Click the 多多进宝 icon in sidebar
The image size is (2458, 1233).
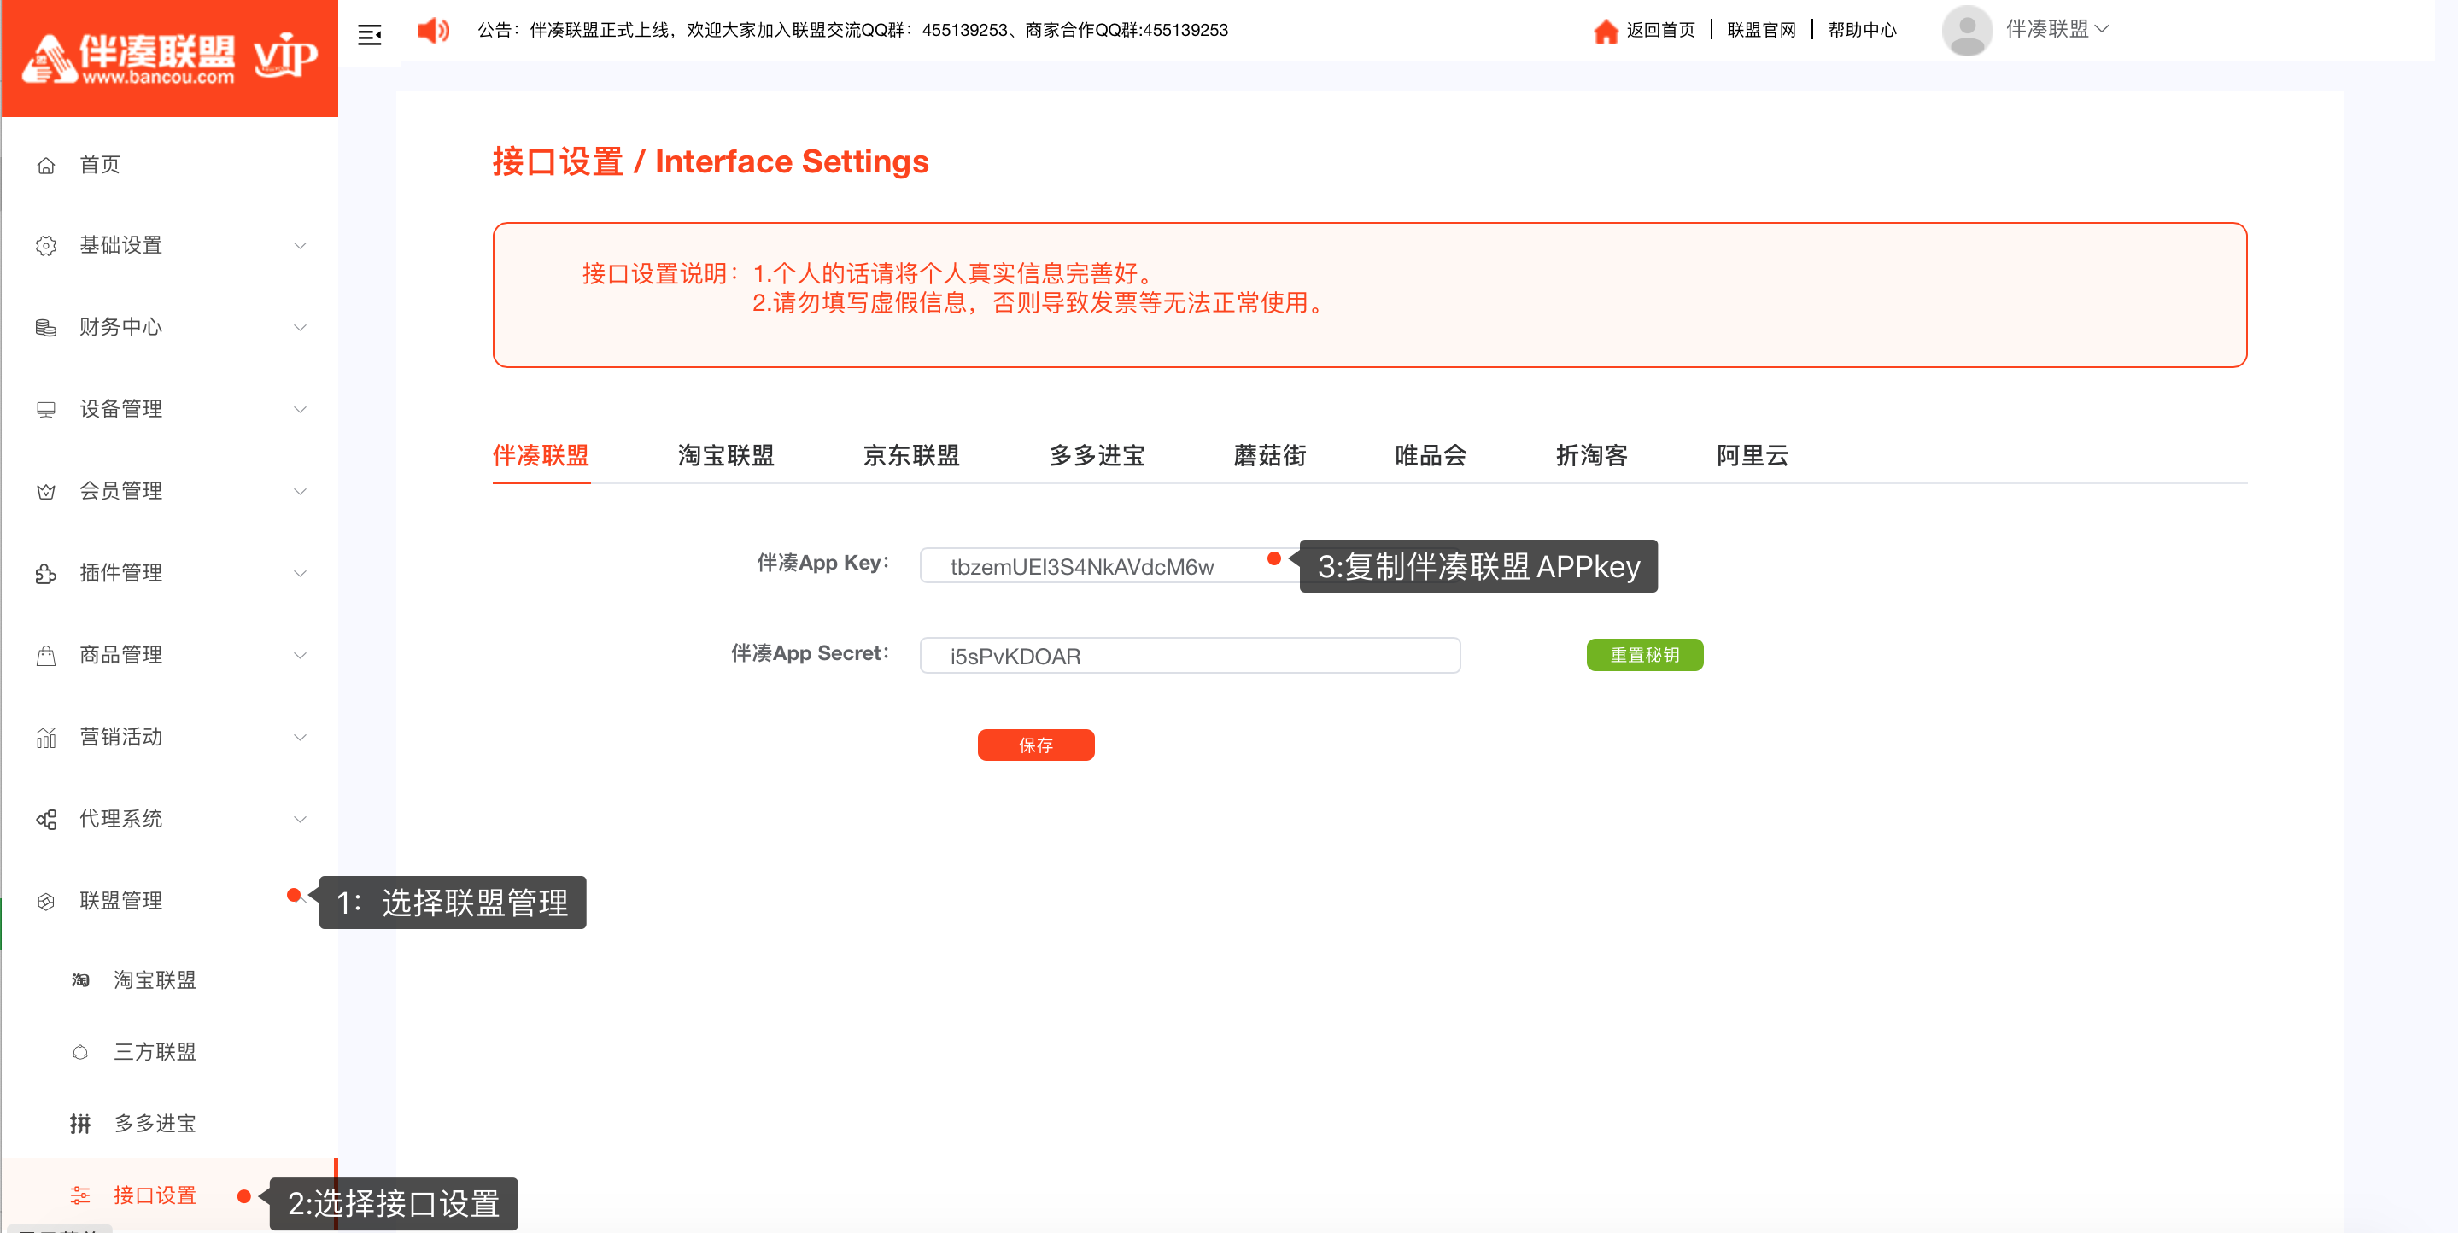[80, 1125]
